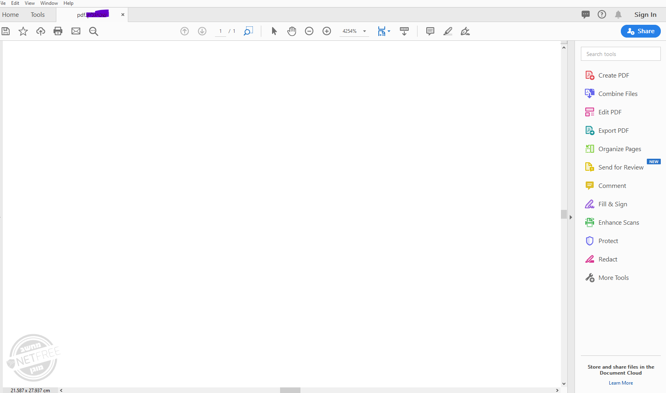Upload to cloud with the upload icon
The image size is (666, 393).
(x=41, y=31)
